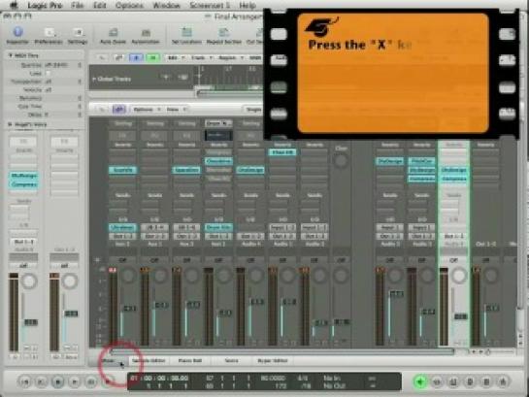Image resolution: width=529 pixels, height=397 pixels.
Task: Toggle the purple Link button in Mixer
Action: click(118, 110)
